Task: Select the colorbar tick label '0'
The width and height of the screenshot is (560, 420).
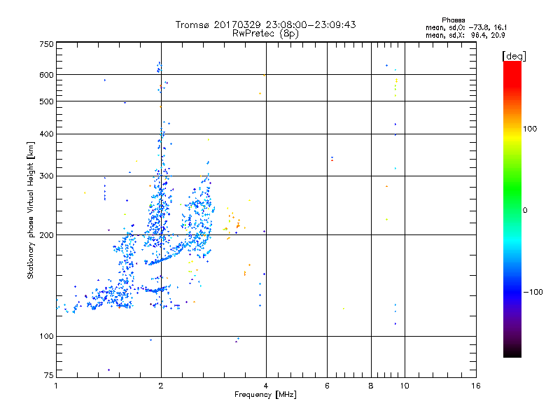Action: (x=525, y=211)
